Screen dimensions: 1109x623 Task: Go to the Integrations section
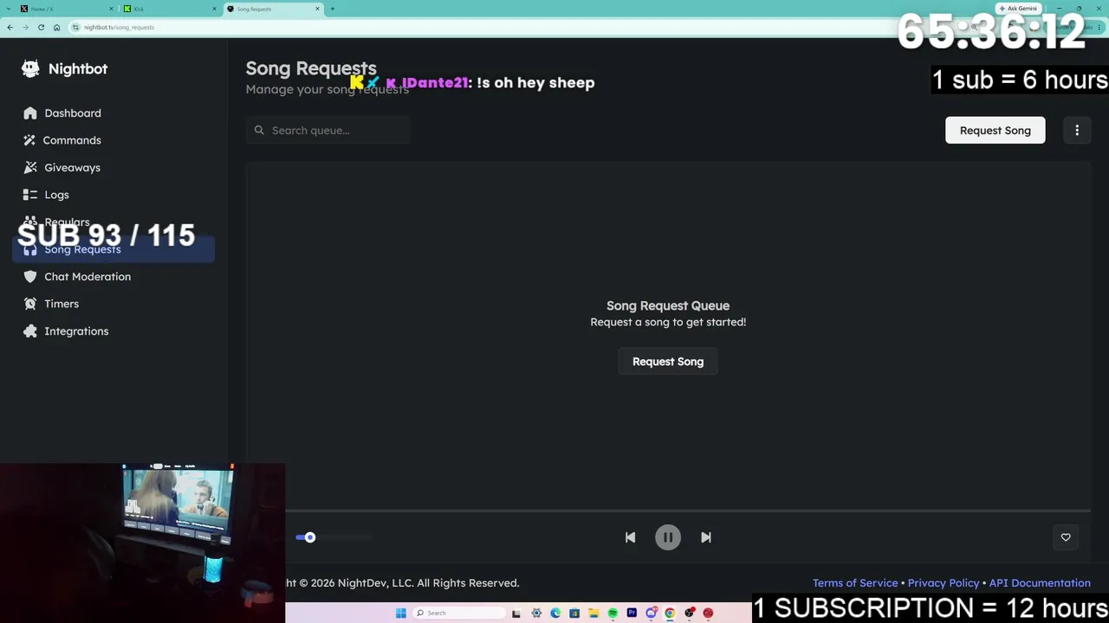tap(76, 331)
